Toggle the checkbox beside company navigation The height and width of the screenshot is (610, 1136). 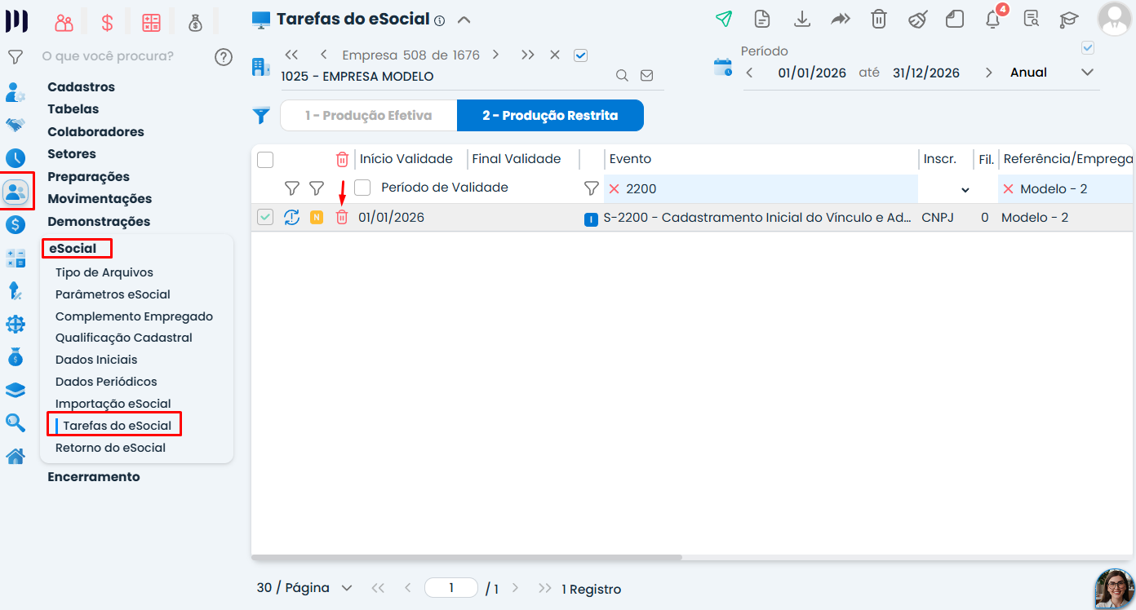pos(581,55)
